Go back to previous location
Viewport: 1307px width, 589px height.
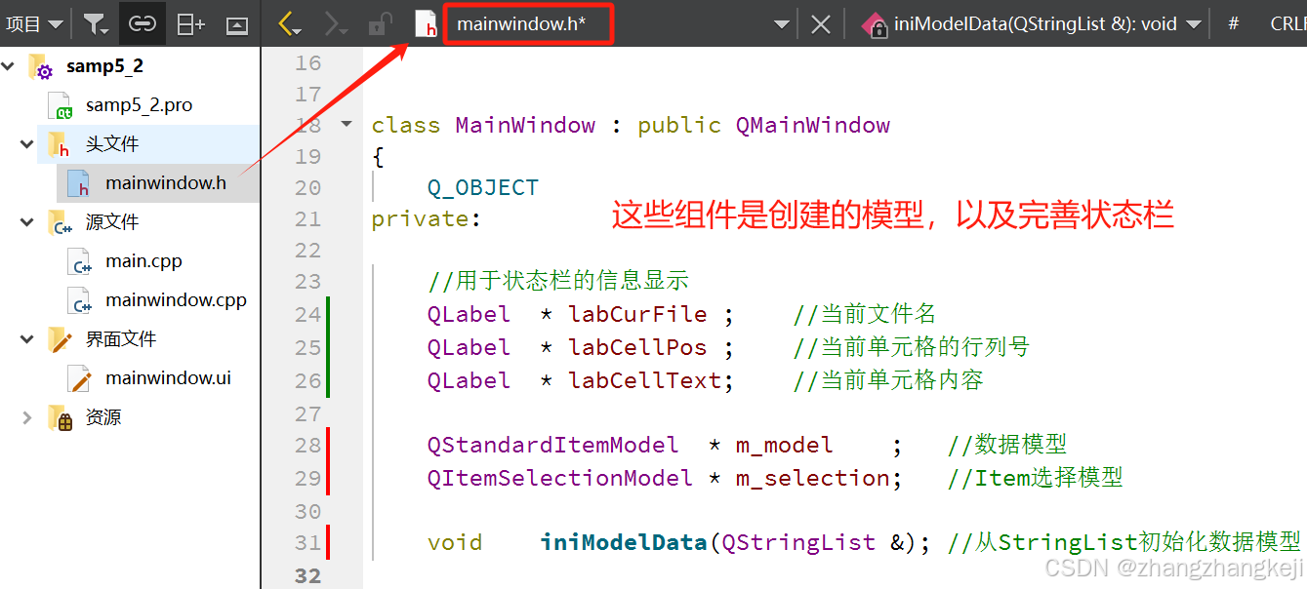click(288, 24)
